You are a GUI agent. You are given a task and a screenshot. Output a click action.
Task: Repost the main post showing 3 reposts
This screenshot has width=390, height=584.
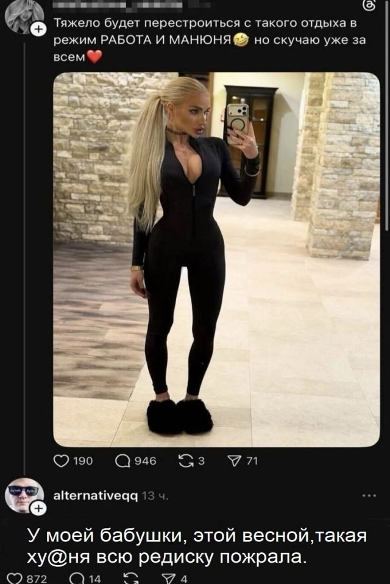[x=184, y=461]
